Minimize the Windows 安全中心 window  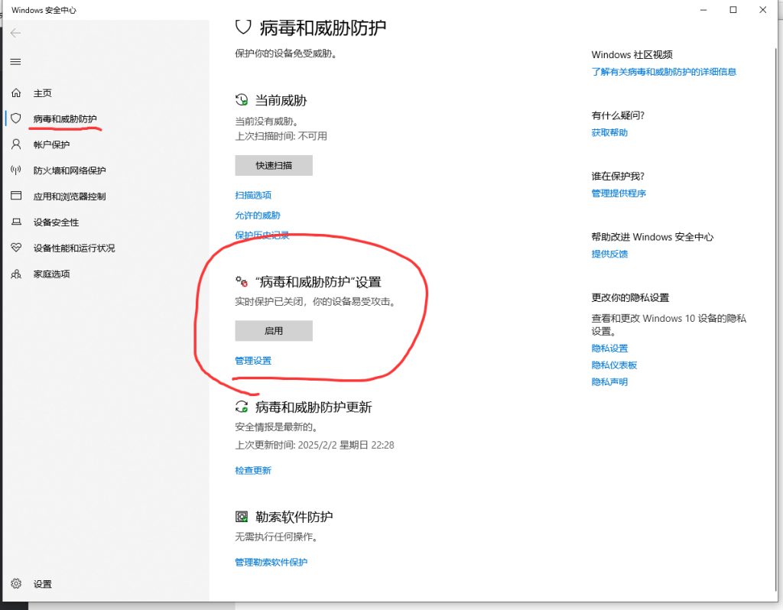point(703,10)
